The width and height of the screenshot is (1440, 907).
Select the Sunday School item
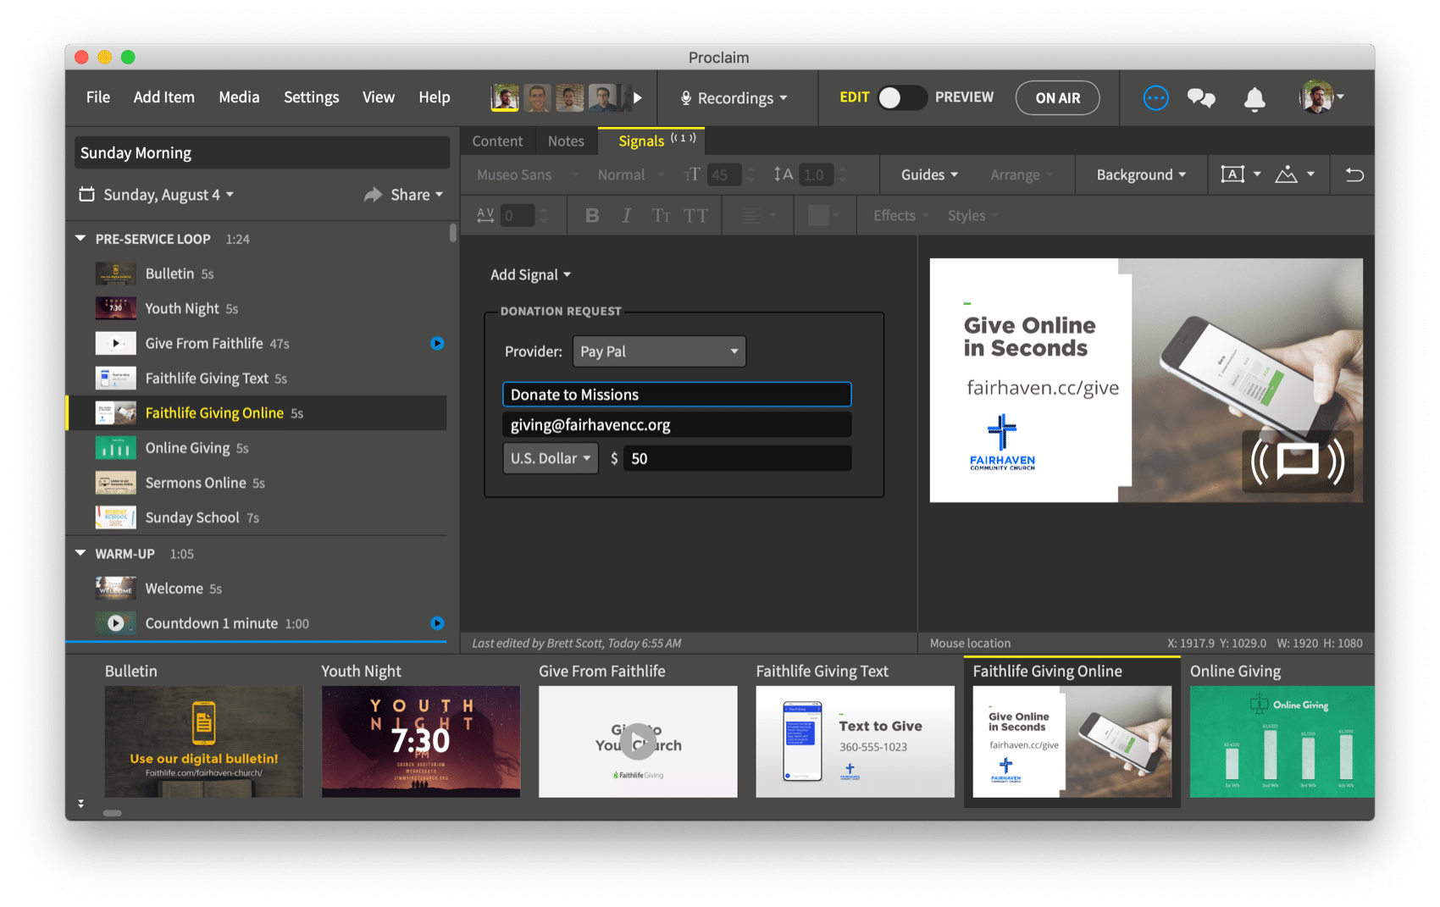(x=257, y=517)
